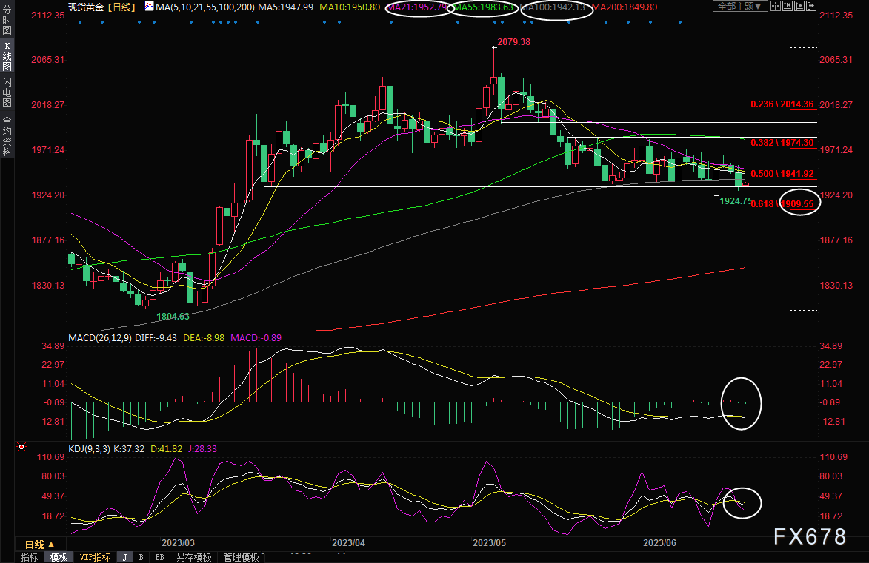
Task: Toggle the J template button
Action: [124, 557]
